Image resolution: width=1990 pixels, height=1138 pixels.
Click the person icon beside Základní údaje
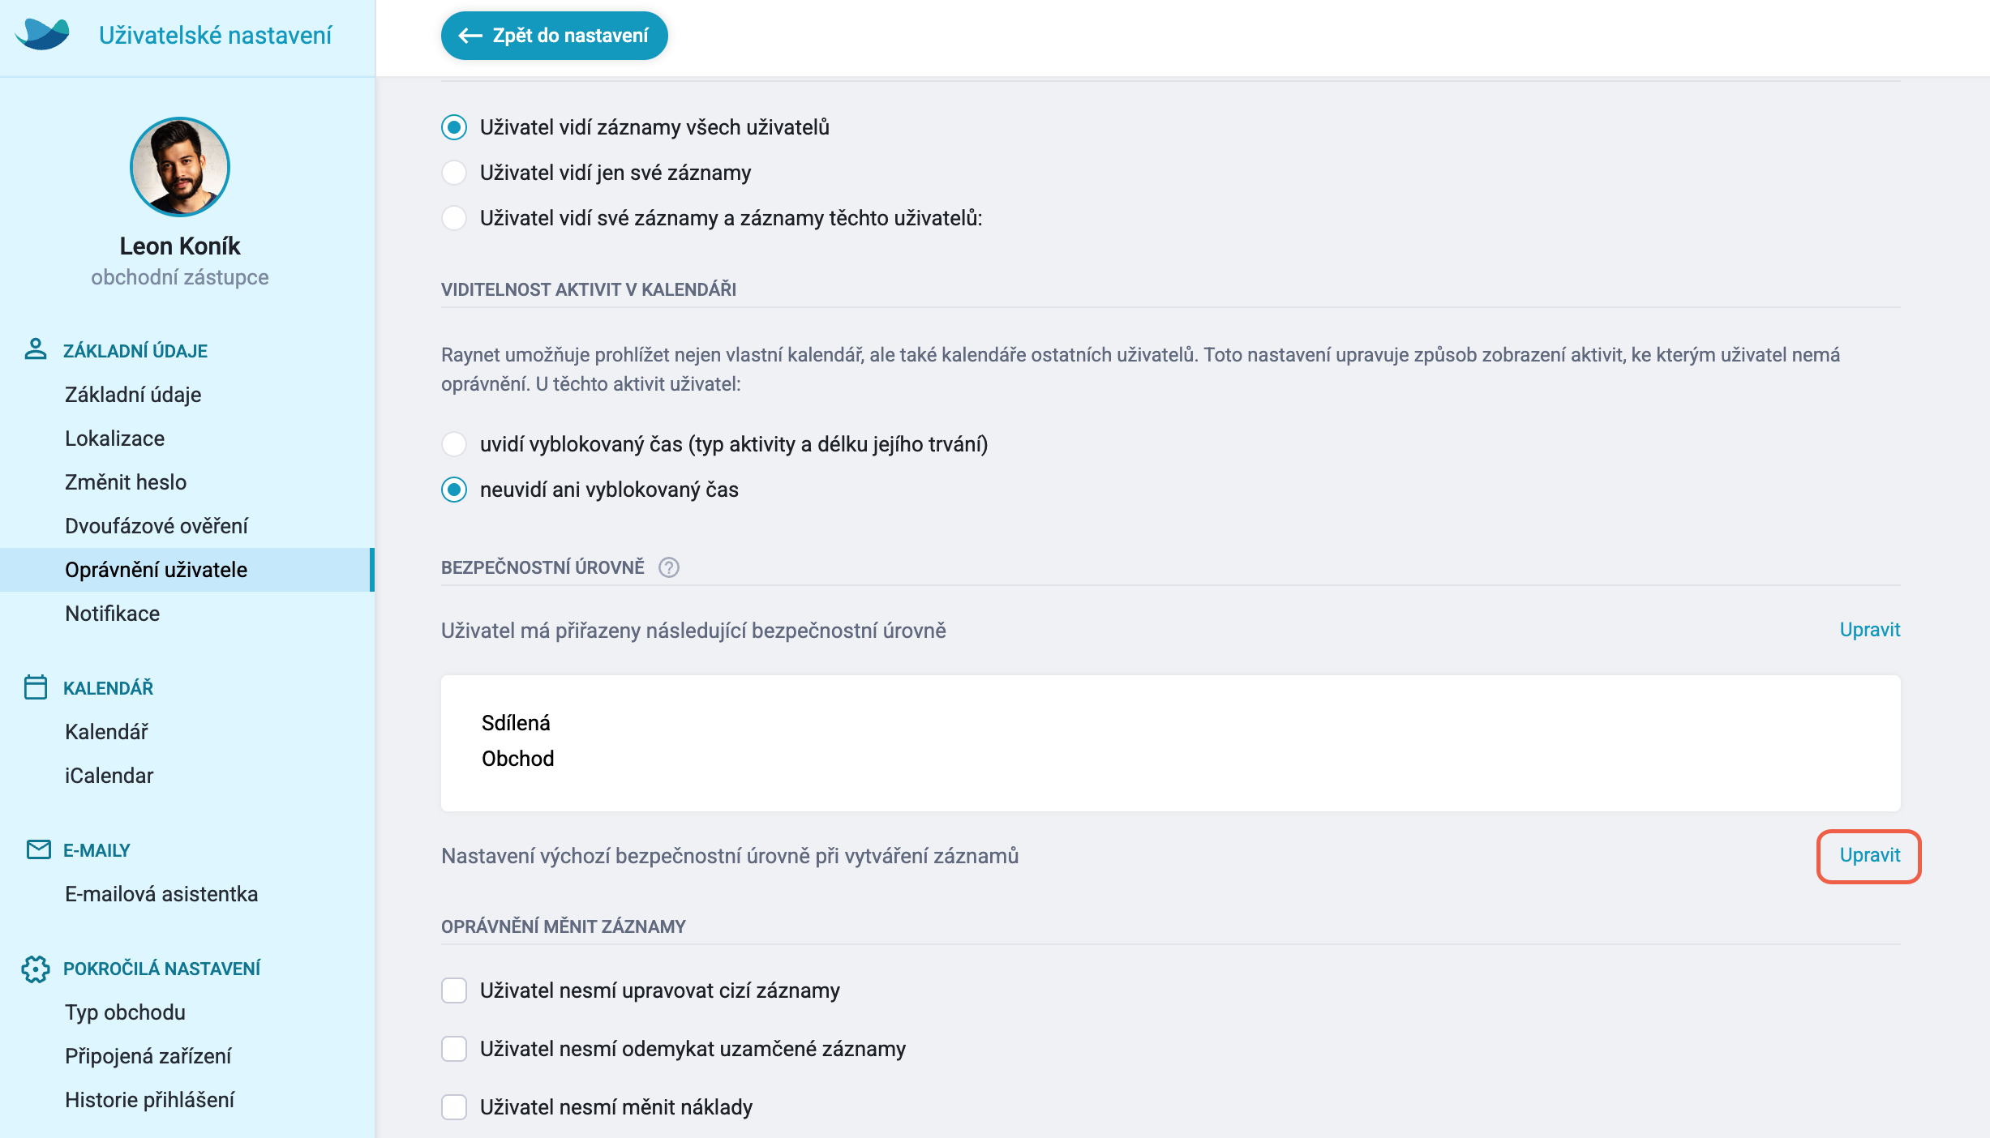35,349
